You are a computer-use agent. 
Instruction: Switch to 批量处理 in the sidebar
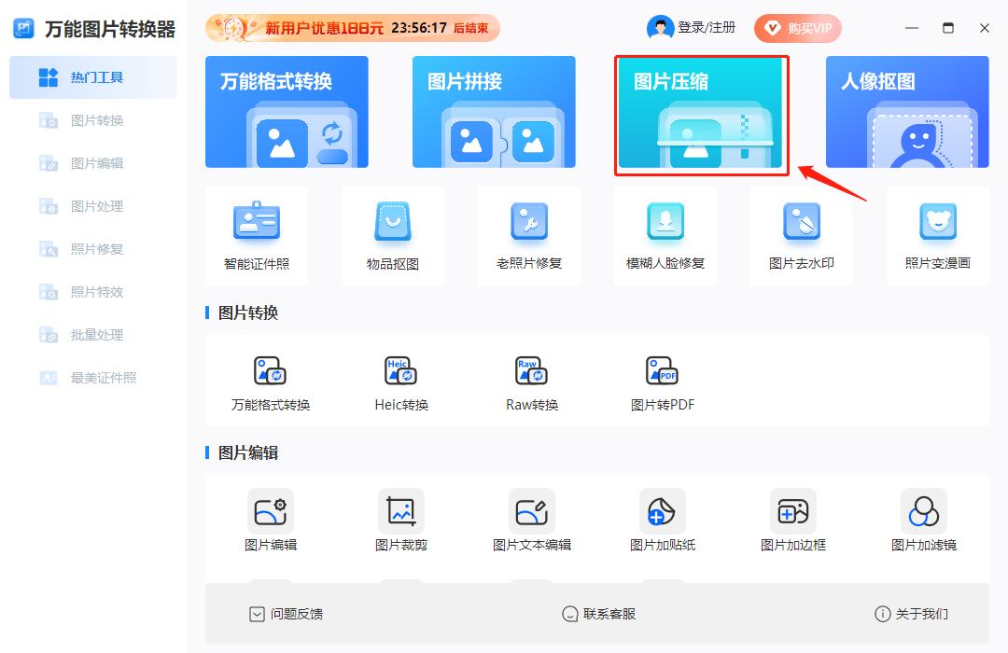pyautogui.click(x=93, y=335)
